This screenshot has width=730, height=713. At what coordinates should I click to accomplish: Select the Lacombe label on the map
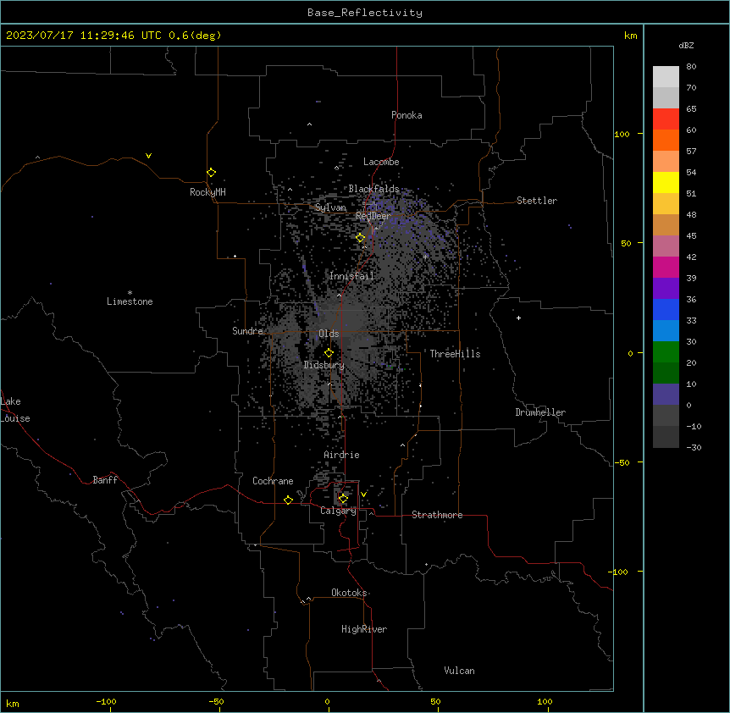pyautogui.click(x=381, y=162)
